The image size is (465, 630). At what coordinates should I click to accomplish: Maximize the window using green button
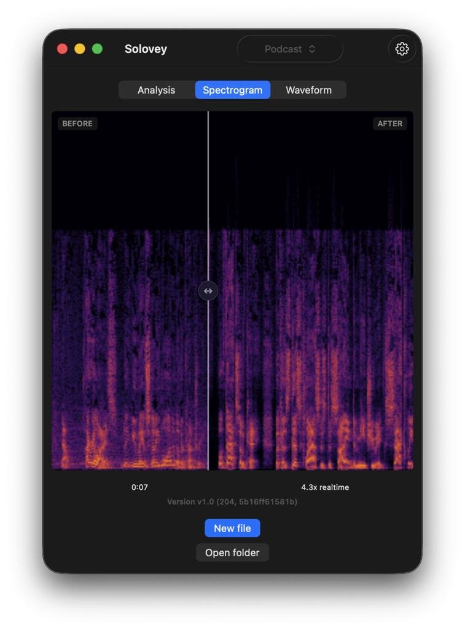point(97,49)
